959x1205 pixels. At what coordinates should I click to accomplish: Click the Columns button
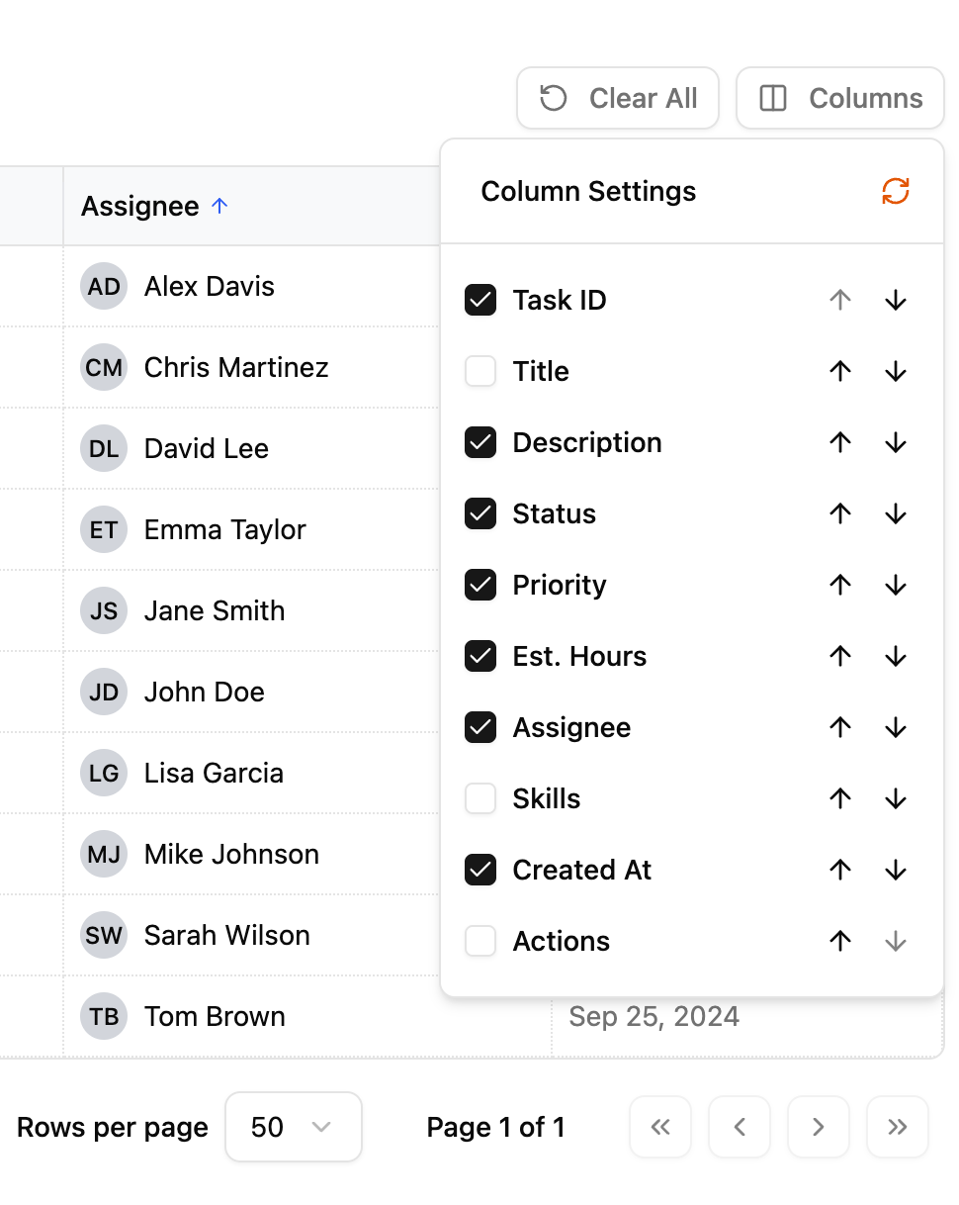(839, 98)
